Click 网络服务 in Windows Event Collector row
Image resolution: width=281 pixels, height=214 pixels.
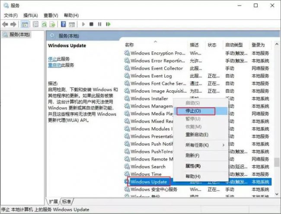pos(260,68)
